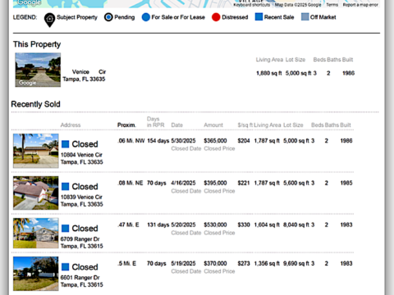Click the $365,000 closed price

215,141
